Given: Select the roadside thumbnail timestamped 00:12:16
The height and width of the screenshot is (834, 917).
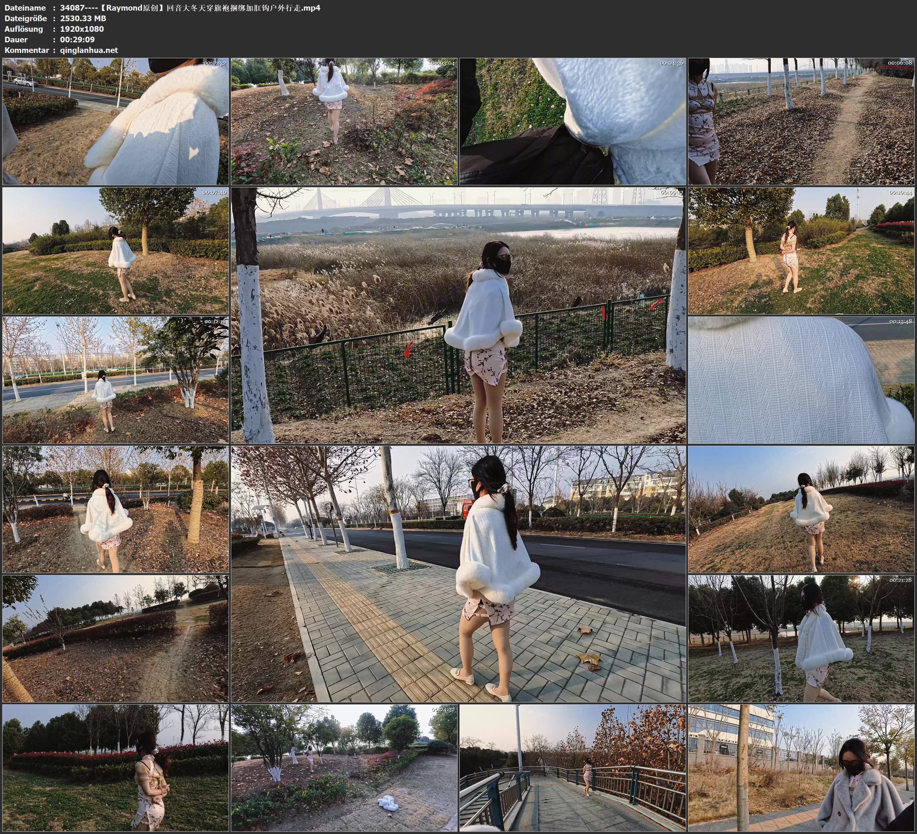Looking at the screenshot, I should [x=116, y=380].
